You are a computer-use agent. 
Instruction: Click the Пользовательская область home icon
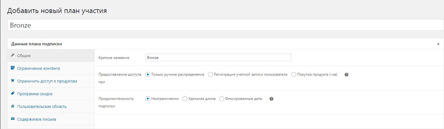pos(12,106)
